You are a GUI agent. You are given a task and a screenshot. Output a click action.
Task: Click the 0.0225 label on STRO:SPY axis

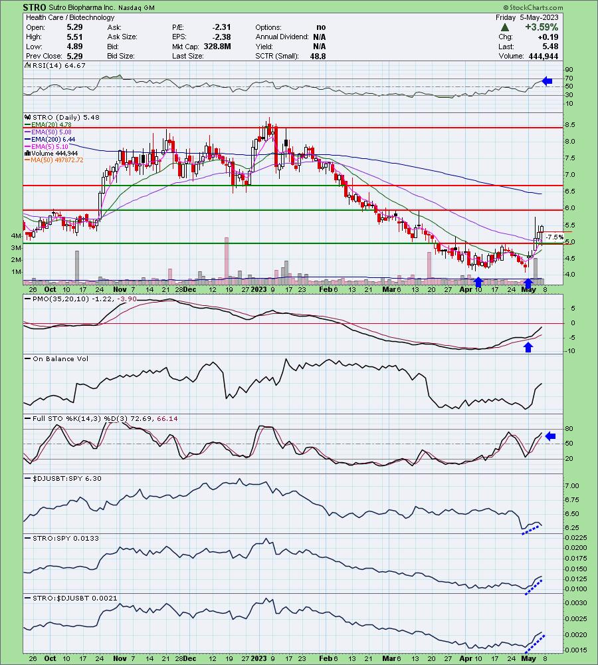click(576, 538)
